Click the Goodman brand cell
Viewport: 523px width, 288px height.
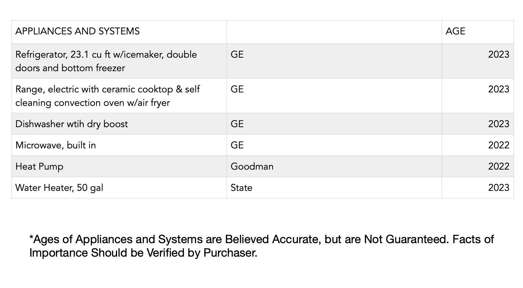[x=252, y=167]
